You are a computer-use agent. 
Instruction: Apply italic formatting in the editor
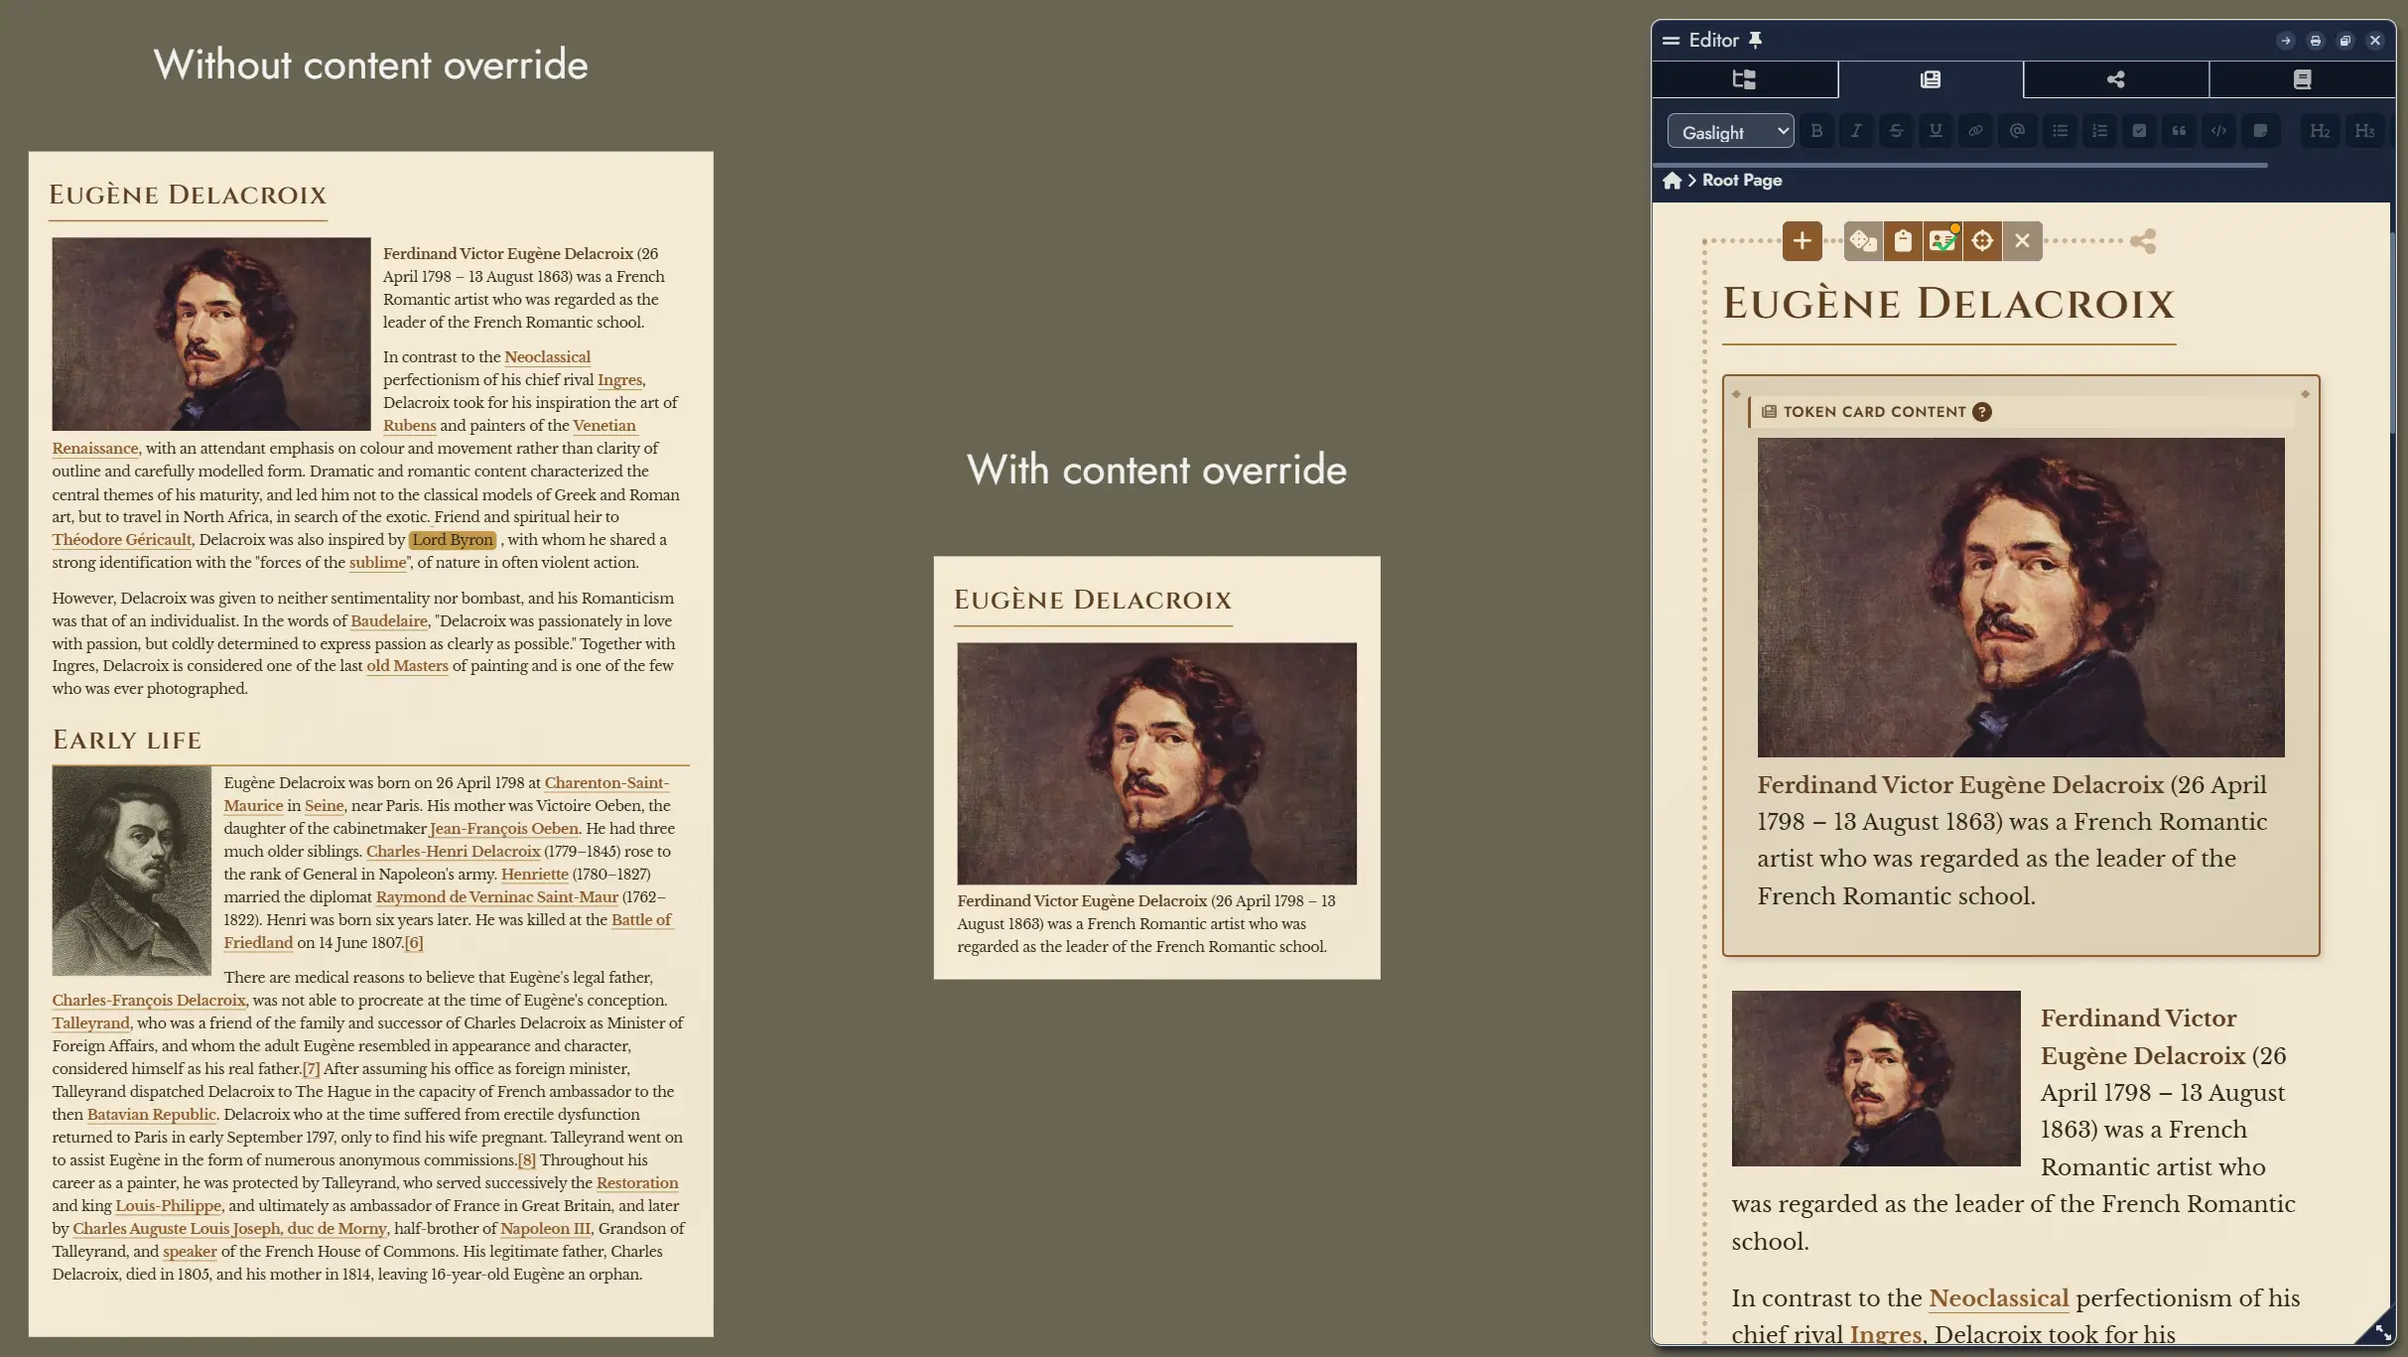(x=1857, y=130)
